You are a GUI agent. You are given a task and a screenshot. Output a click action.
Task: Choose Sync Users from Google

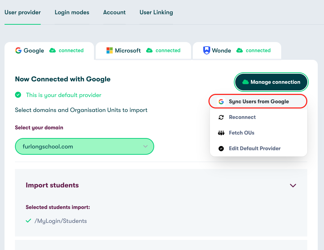[x=258, y=102]
